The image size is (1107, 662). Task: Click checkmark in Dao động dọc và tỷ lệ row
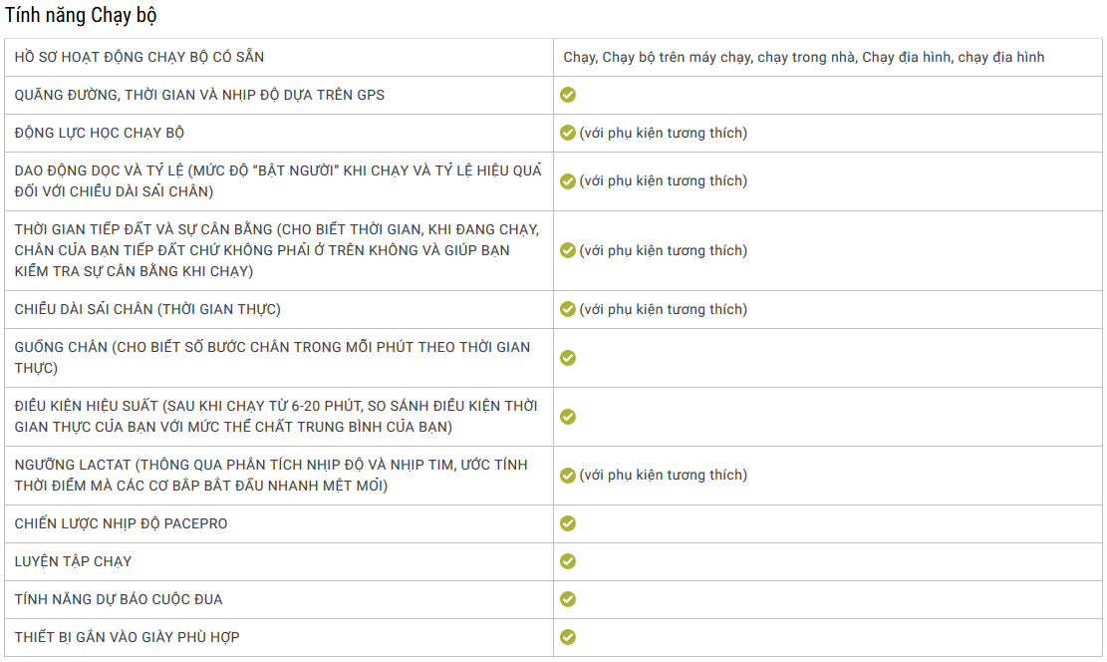[568, 181]
